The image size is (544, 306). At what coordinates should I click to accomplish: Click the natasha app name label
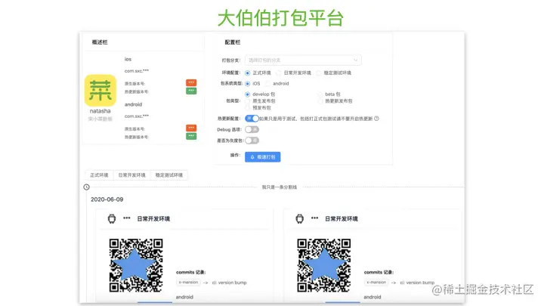[100, 111]
